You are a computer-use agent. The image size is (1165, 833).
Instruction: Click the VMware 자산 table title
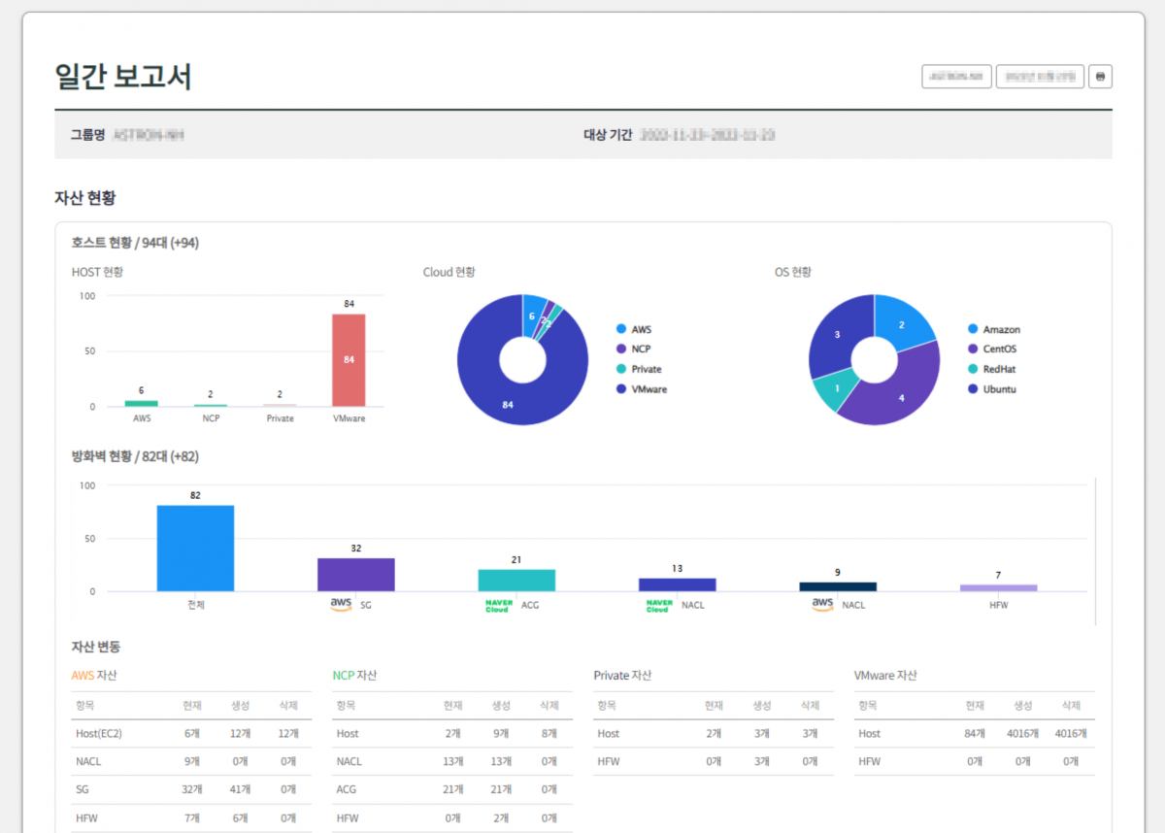coord(885,675)
